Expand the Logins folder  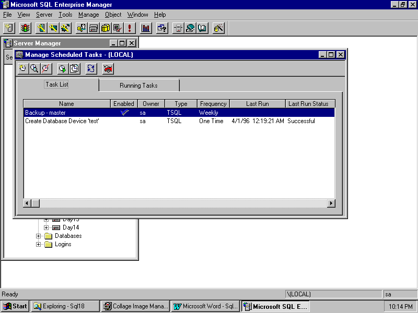click(x=39, y=244)
